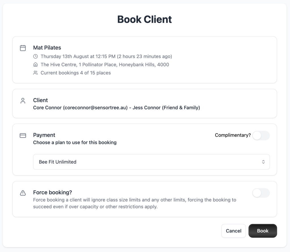Viewport: 290px width, 252px height.
Task: Click the Book button
Action: pos(263,231)
